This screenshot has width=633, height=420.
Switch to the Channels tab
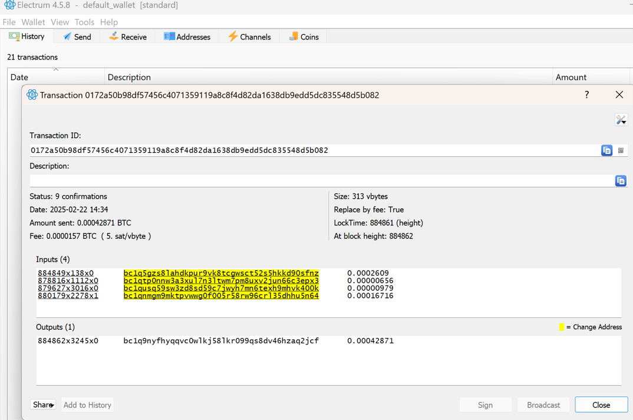(x=249, y=37)
